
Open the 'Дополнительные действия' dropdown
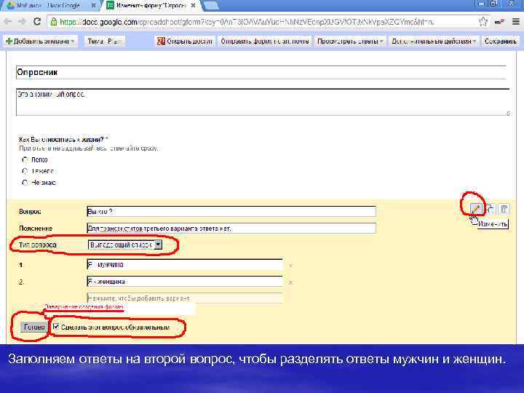click(434, 41)
